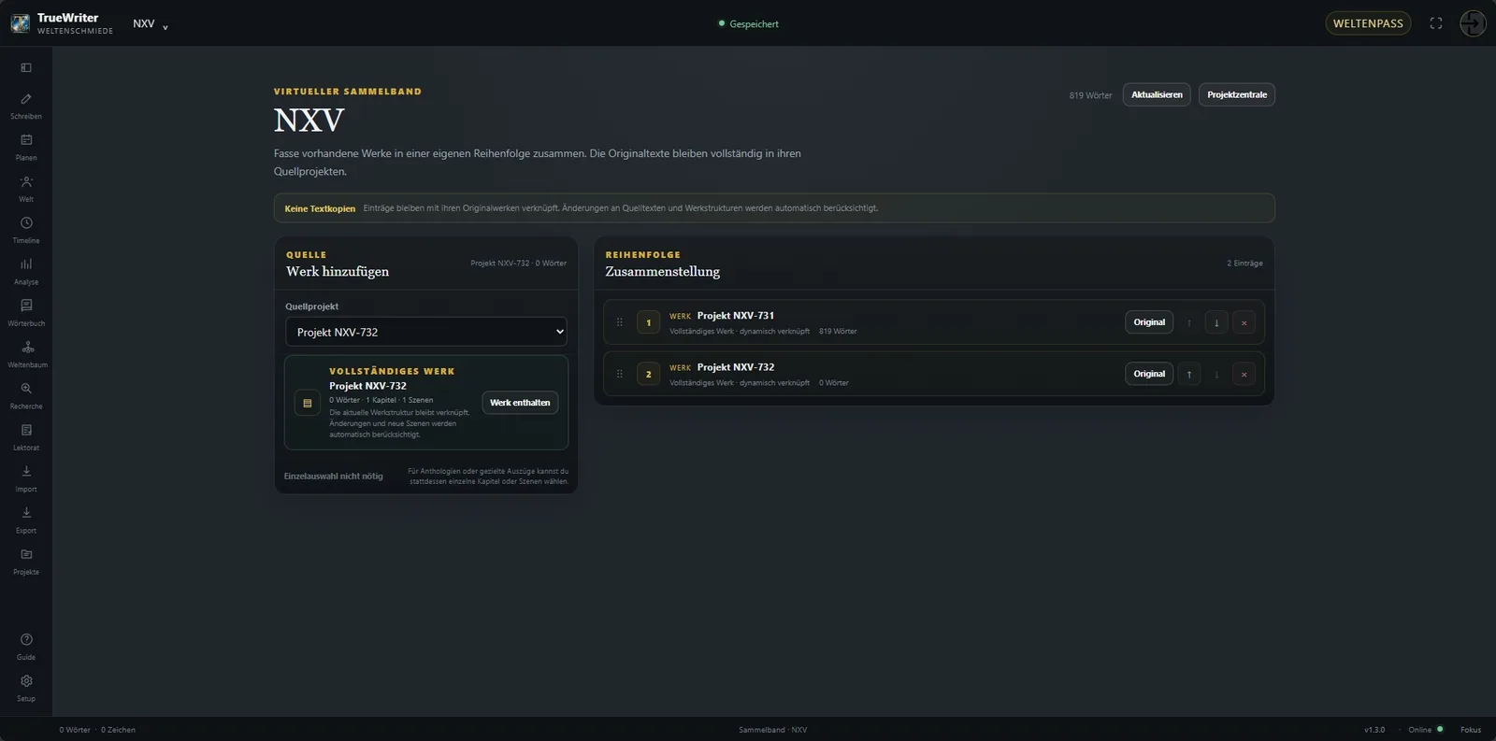This screenshot has width=1496, height=741.
Task: Click the Import sidebar icon
Action: (26, 477)
